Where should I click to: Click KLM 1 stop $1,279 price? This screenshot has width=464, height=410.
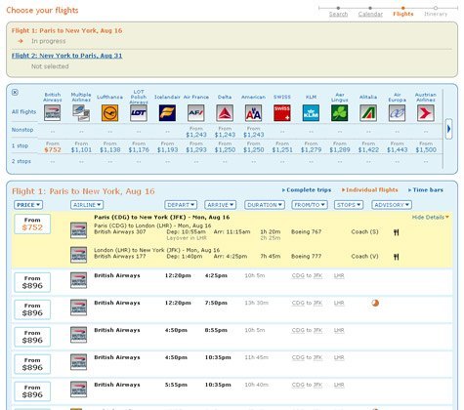[x=311, y=149]
